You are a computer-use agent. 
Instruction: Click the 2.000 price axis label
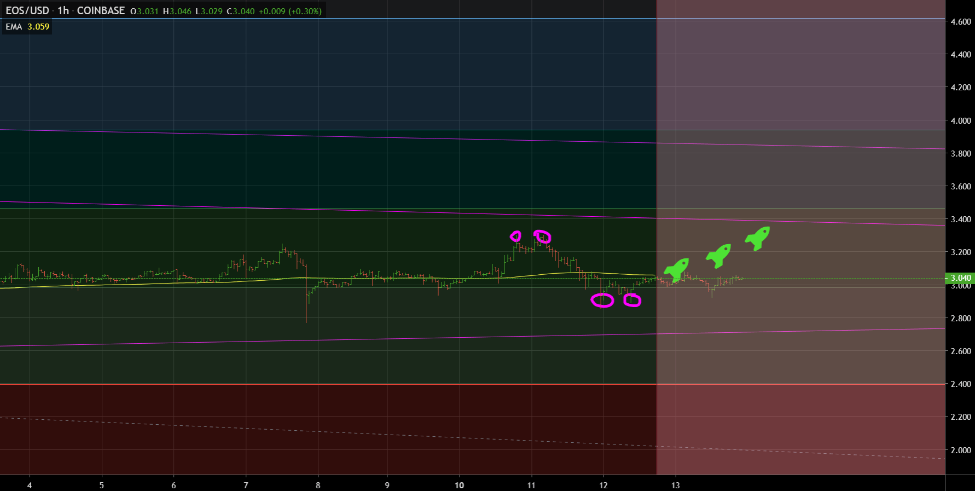coord(961,450)
